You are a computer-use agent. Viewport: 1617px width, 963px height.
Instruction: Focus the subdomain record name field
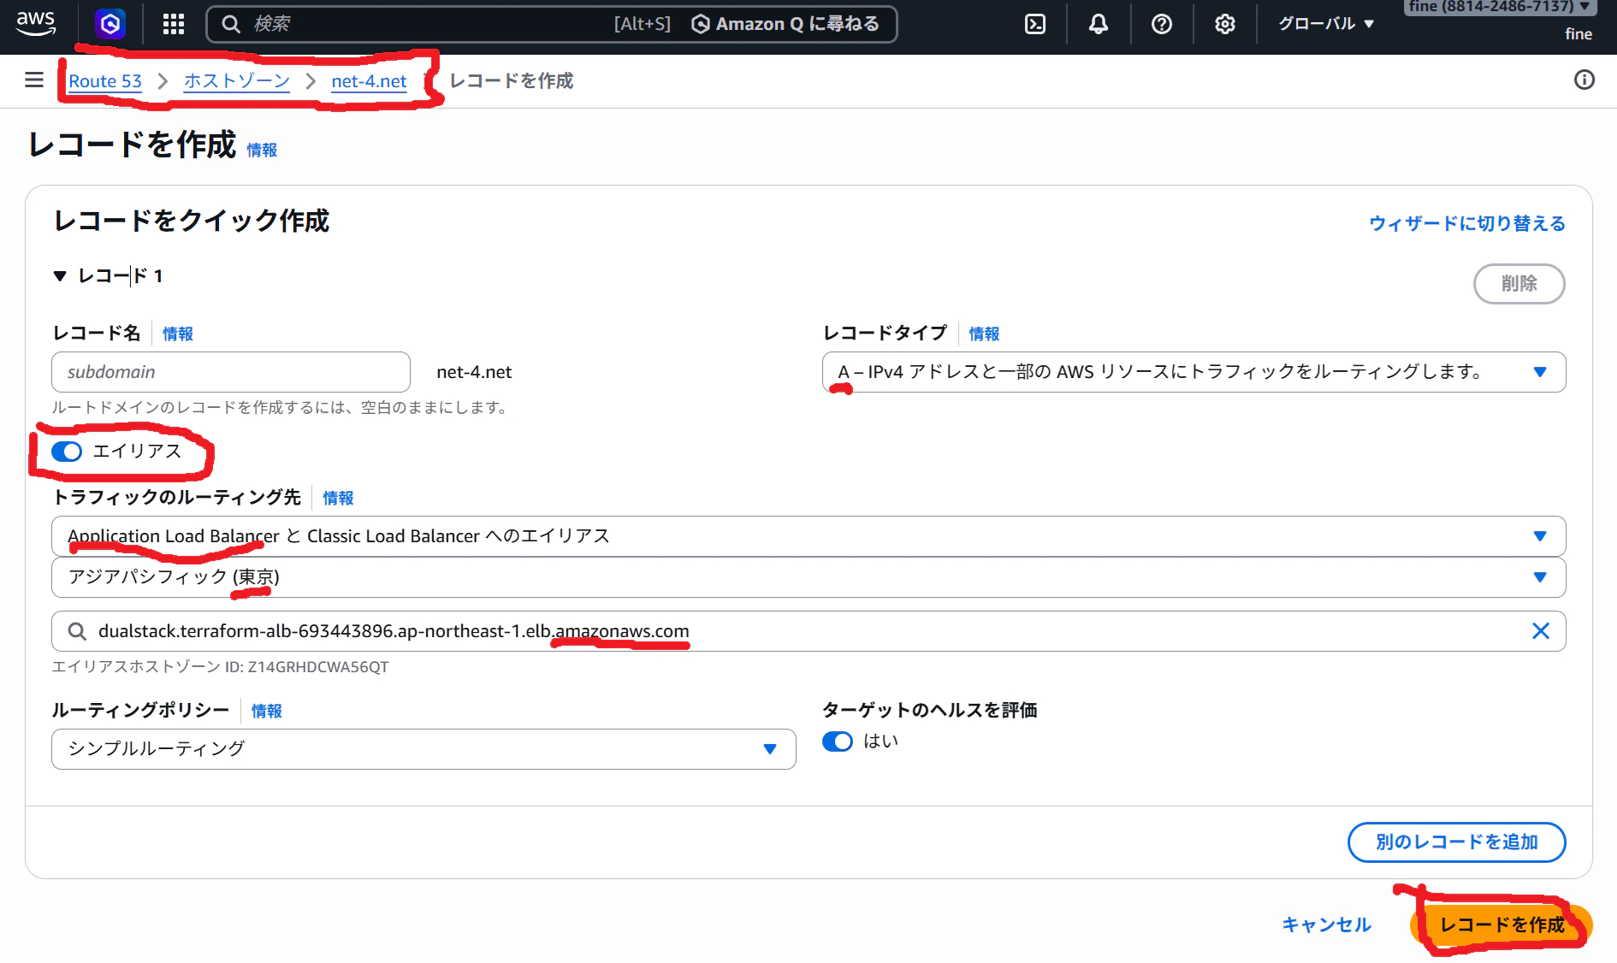231,372
